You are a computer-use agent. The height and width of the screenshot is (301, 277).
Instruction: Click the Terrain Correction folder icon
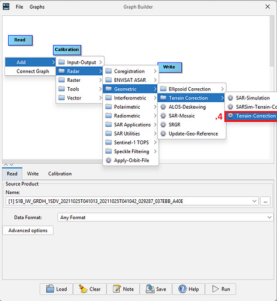tap(163, 98)
